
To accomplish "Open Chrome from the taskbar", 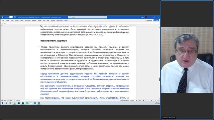I will 39,103.
